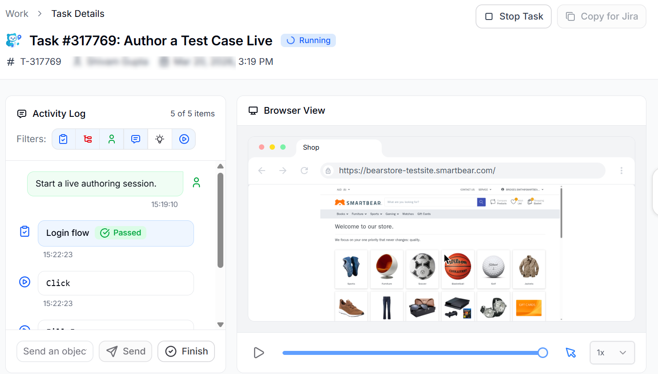Click the message input field to send an objective
The image size is (658, 374).
54,351
